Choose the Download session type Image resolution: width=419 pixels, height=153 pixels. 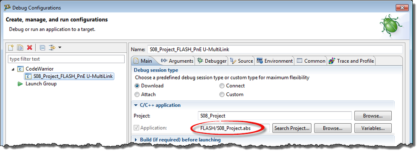pos(149,86)
